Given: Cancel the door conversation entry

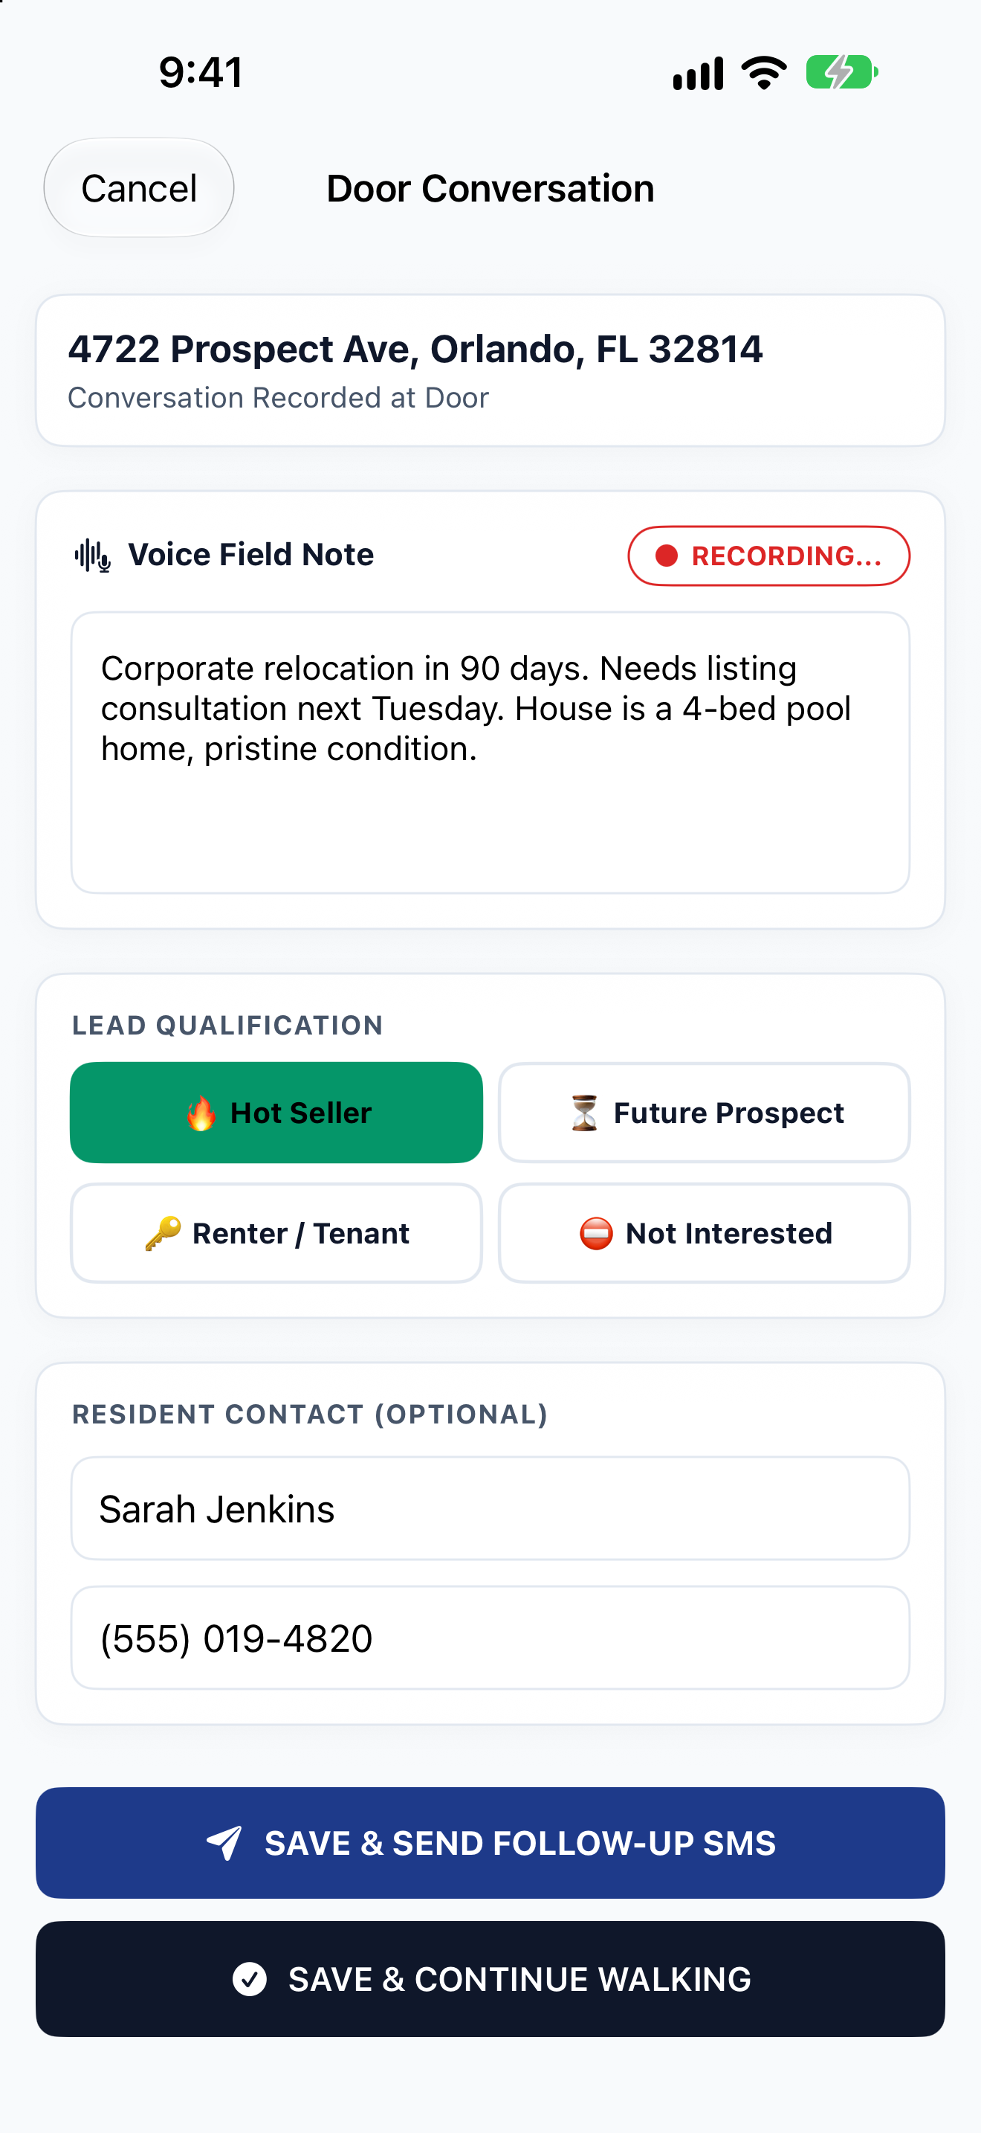Looking at the screenshot, I should [139, 188].
